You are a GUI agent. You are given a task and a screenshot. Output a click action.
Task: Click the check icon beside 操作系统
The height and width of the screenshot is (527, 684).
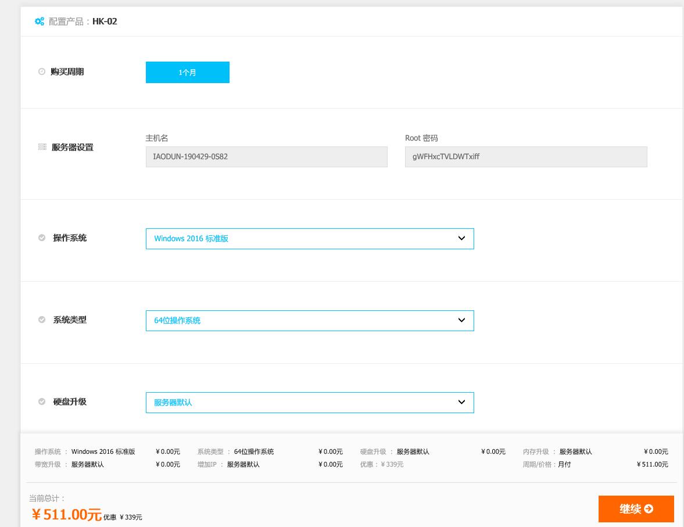42,238
